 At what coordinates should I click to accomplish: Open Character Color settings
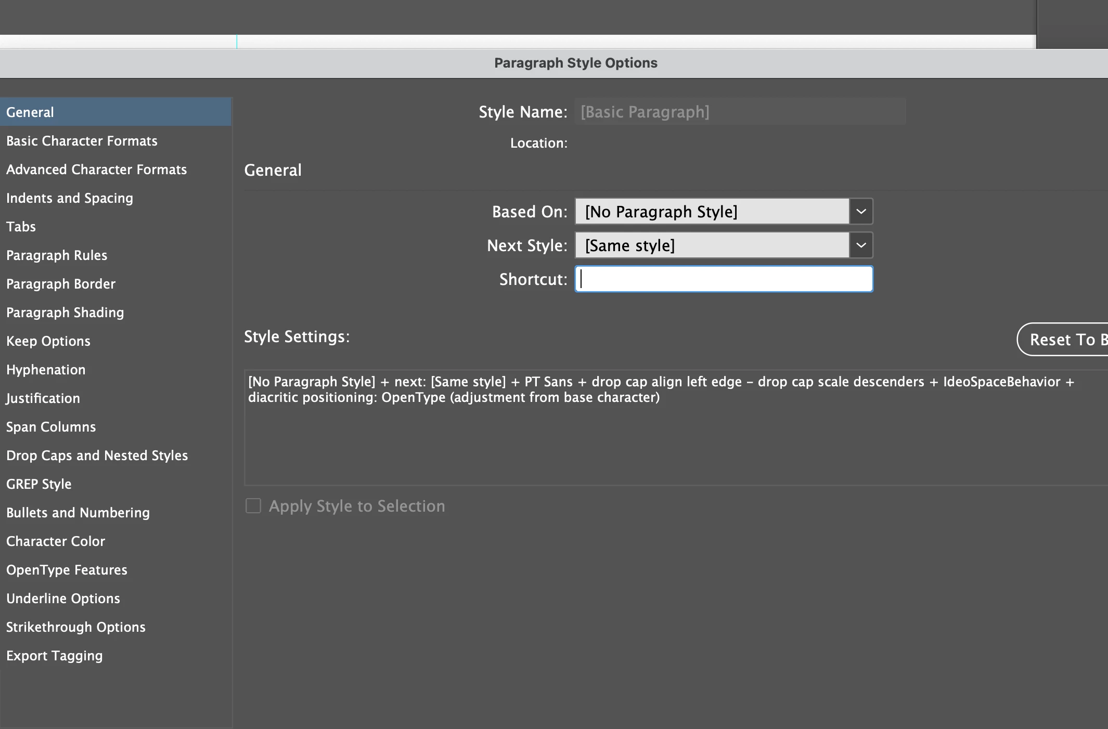pos(56,541)
